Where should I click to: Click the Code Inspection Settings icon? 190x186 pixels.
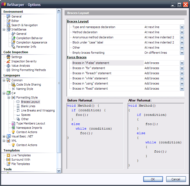[8, 57]
